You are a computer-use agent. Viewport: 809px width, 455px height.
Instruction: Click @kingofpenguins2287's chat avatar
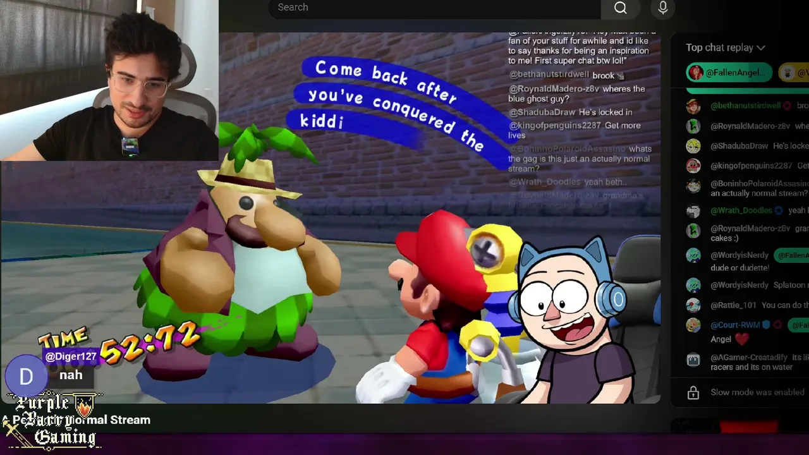693,166
